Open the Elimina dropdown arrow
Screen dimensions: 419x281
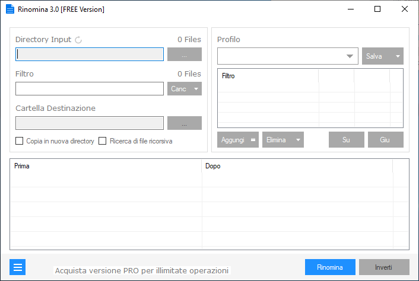[x=298, y=139]
